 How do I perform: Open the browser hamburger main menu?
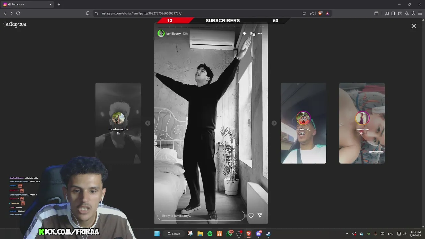(x=420, y=13)
